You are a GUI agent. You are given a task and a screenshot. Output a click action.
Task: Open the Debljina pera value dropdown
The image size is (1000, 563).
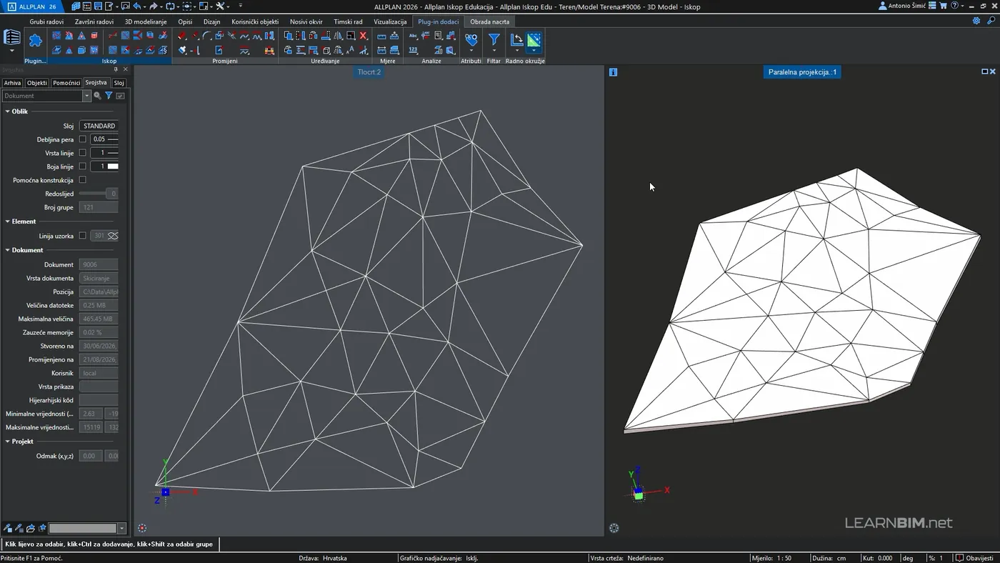[104, 139]
